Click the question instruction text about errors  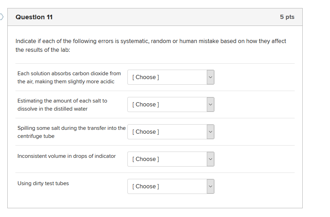(x=150, y=45)
